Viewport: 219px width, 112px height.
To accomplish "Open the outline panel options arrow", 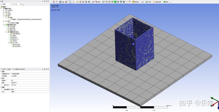I will (x=43, y=1).
